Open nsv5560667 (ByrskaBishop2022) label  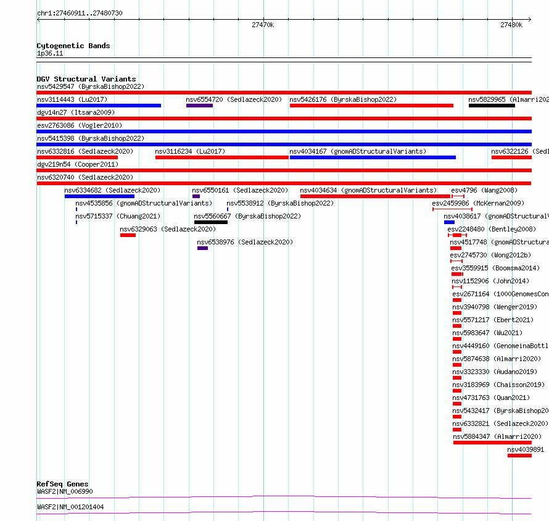(x=247, y=216)
